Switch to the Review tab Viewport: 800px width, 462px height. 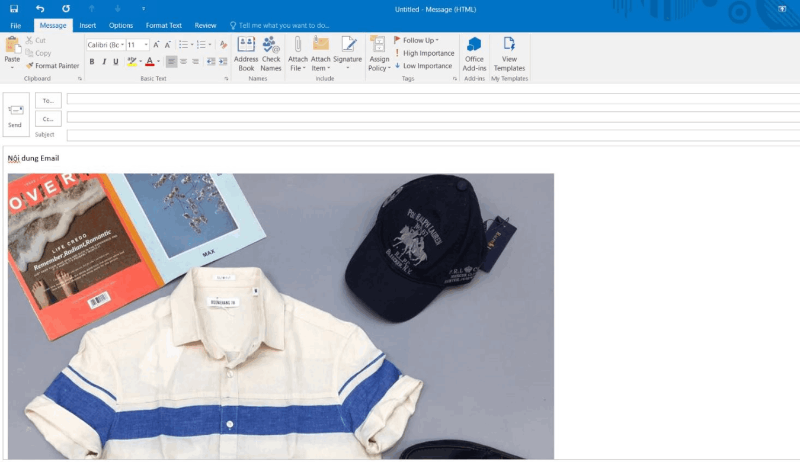click(x=206, y=25)
